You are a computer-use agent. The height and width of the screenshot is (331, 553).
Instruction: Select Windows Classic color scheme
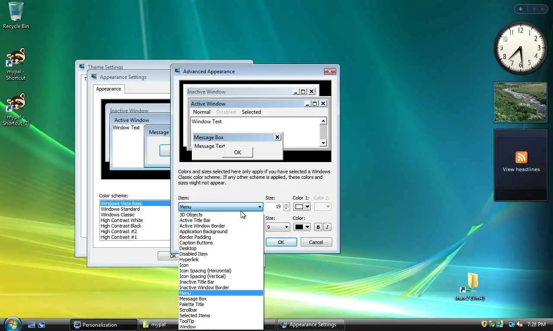click(135, 215)
